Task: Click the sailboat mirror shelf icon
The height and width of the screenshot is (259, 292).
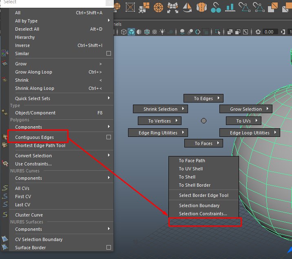Action: coord(187,7)
